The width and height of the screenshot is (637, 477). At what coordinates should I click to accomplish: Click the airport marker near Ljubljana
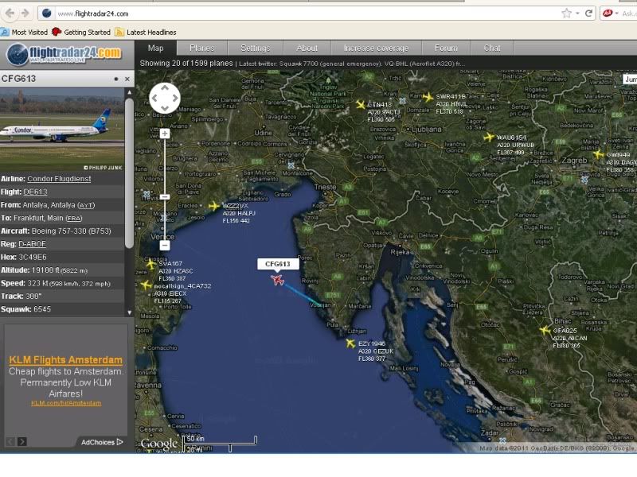tap(402, 101)
